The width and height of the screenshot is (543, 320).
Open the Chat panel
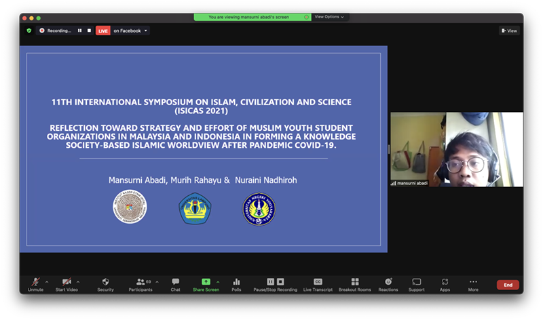click(175, 284)
